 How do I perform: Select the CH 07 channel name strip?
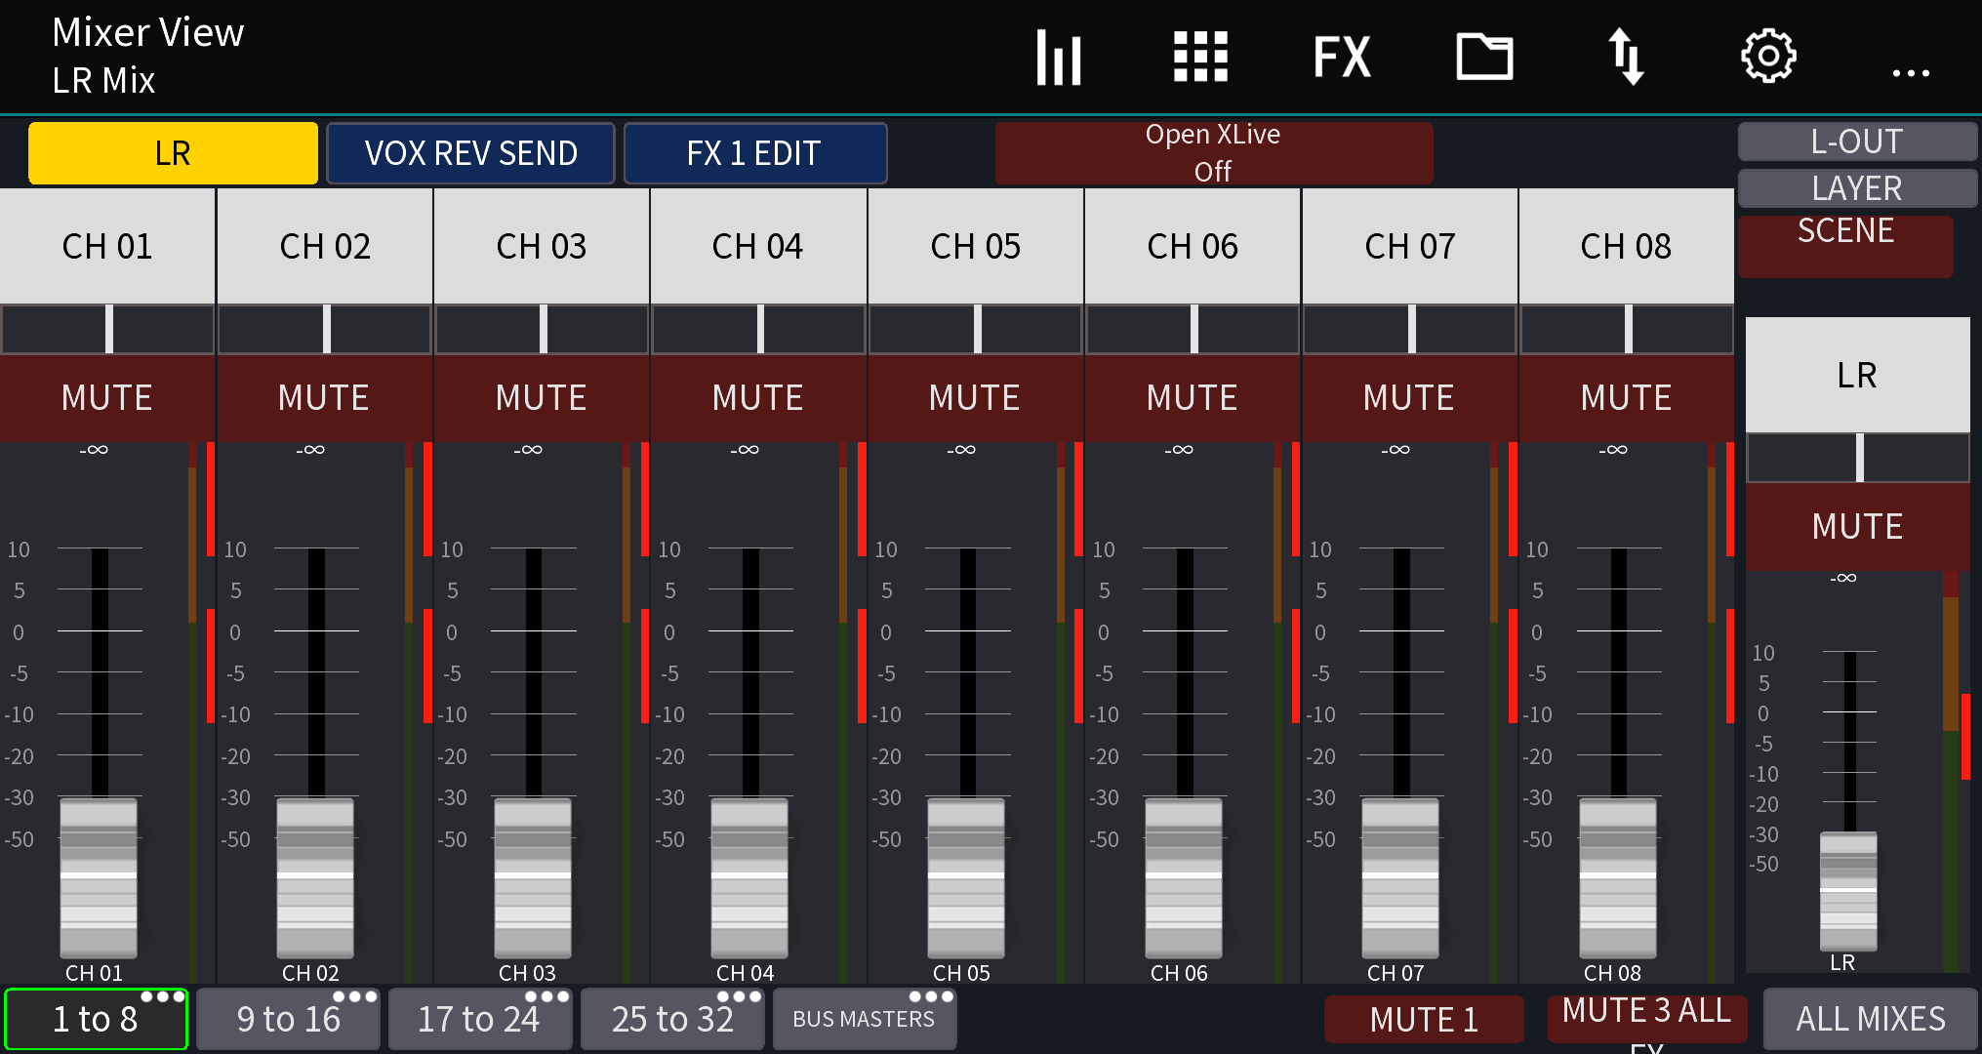pyautogui.click(x=1409, y=246)
